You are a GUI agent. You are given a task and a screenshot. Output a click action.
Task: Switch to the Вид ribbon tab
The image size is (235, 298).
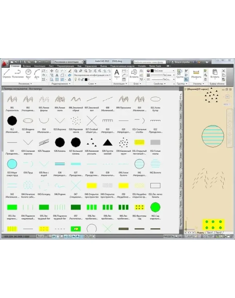tap(79, 66)
